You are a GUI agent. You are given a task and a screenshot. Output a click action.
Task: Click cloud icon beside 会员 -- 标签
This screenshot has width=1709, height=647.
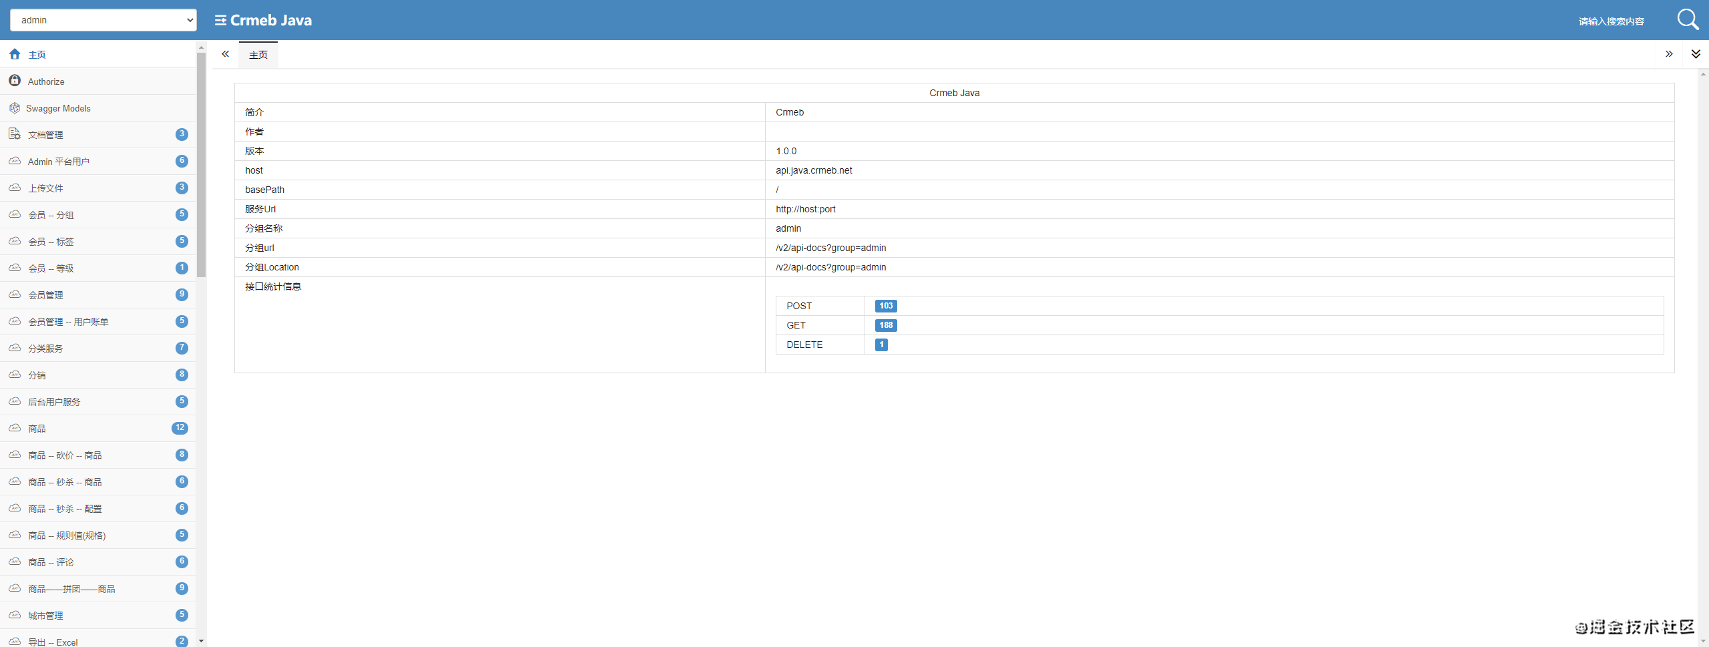tap(15, 241)
